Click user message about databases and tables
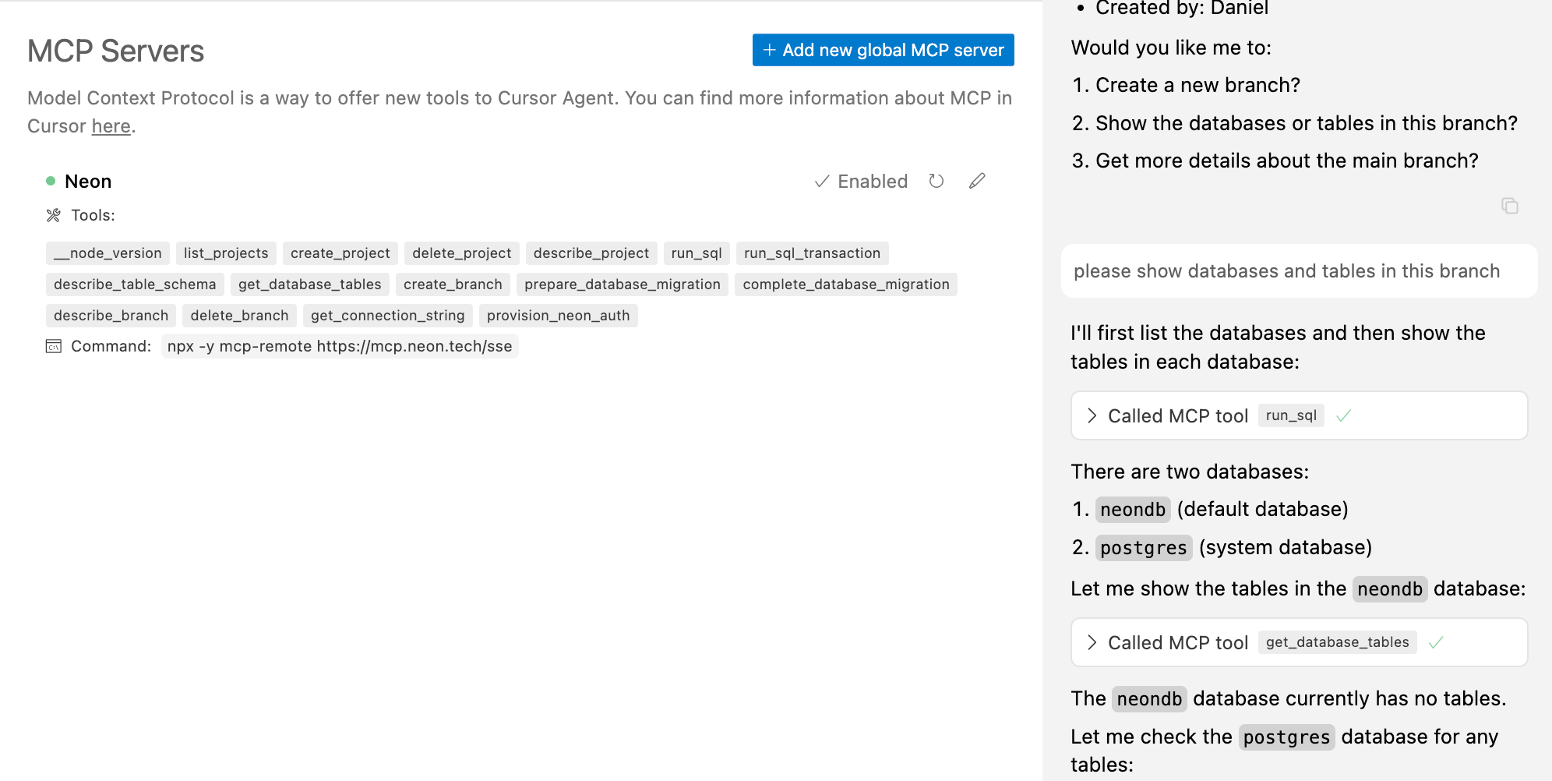 coord(1299,271)
